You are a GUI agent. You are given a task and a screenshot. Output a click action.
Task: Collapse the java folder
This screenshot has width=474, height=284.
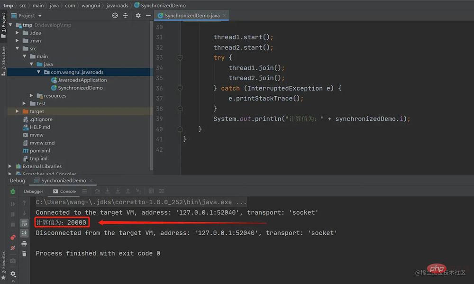[31, 64]
